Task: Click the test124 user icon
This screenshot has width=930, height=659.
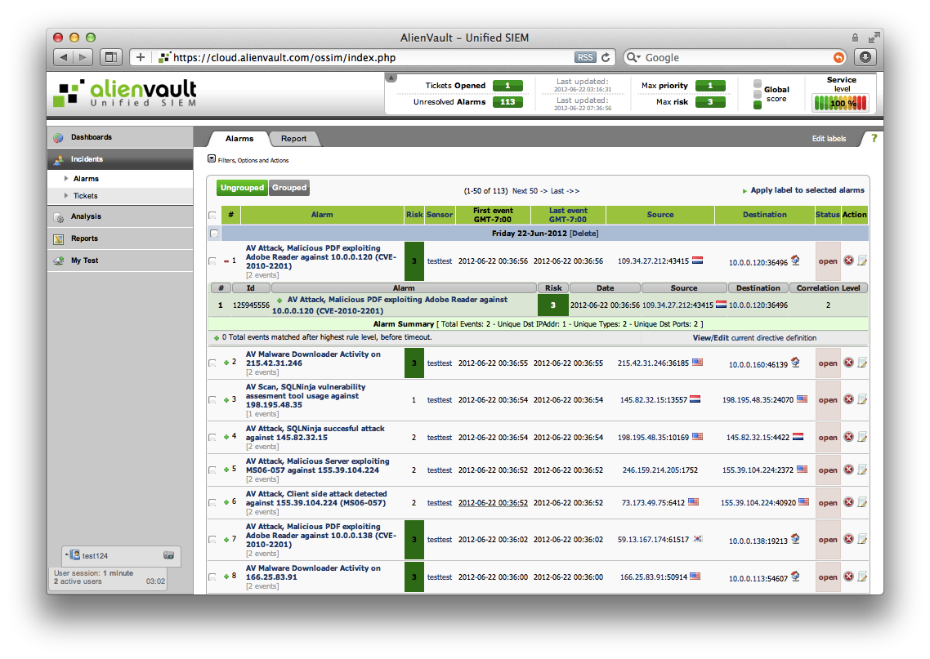Action: click(x=74, y=555)
